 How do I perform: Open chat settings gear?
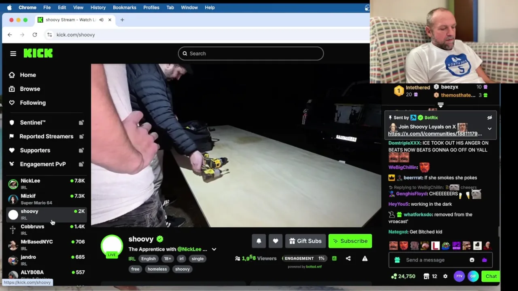[445, 276]
